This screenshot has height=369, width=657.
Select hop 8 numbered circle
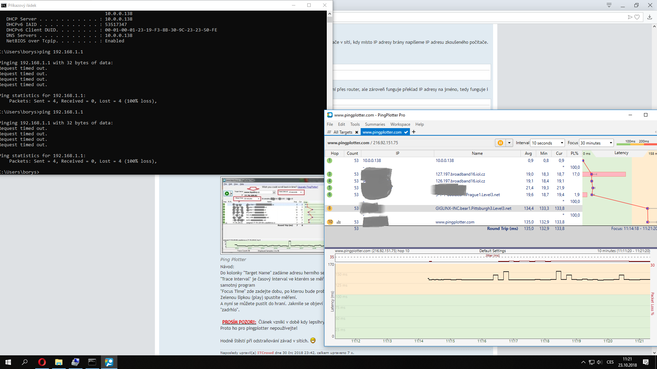[x=330, y=208]
